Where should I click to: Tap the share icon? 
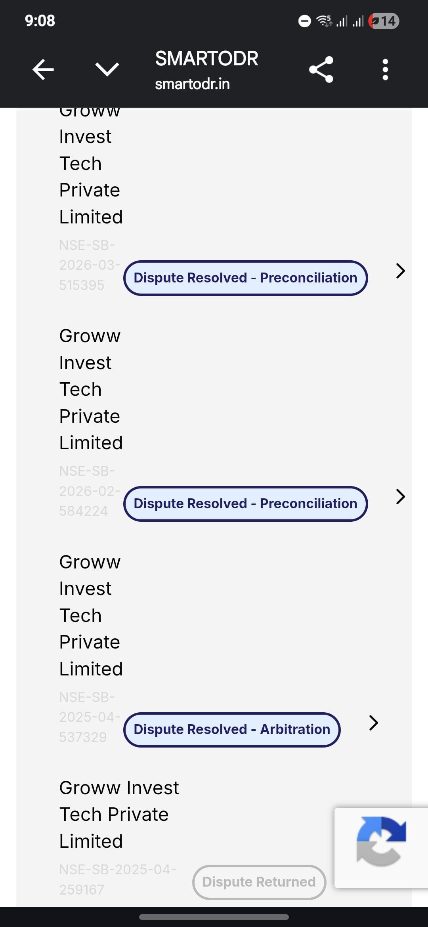321,70
